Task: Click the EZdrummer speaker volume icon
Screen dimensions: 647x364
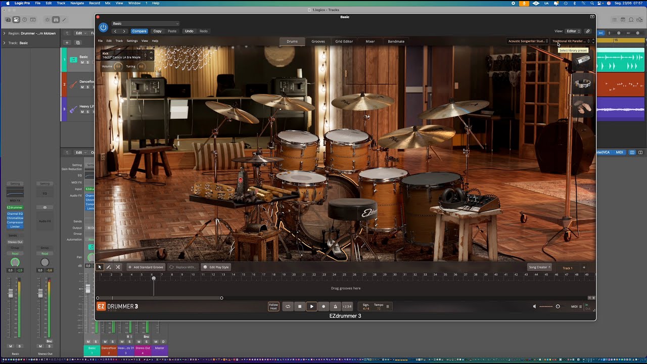Action: point(534,306)
